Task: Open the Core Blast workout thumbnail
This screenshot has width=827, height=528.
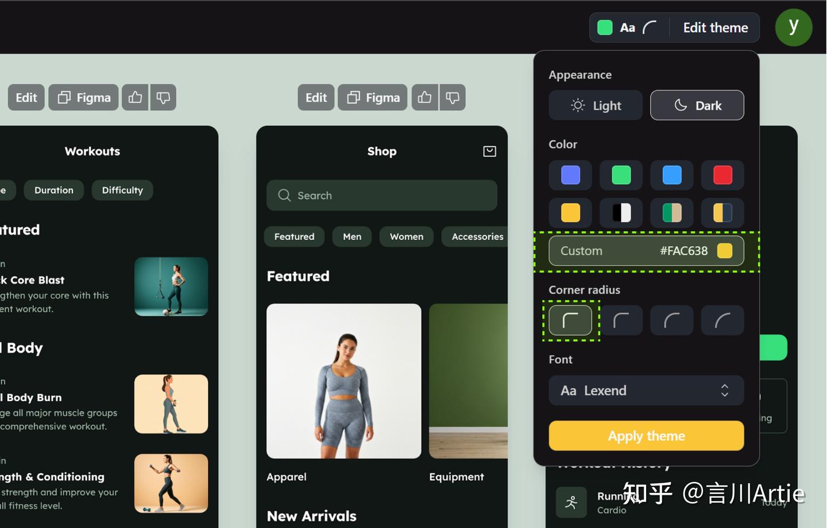Action: (x=171, y=286)
